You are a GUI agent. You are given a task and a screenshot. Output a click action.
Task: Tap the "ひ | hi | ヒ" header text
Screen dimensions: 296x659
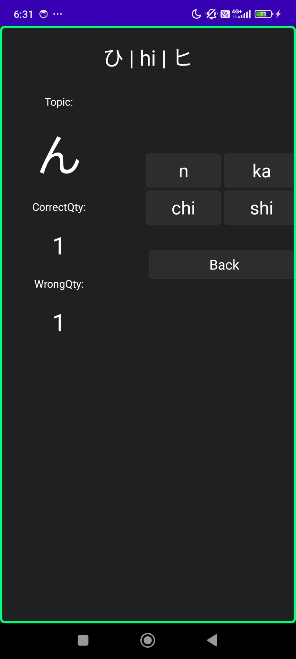tap(148, 58)
